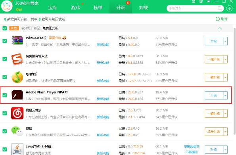Viewport: 236px width, 155px height.
Task: Click the Java 8 64位 icon
Action: point(17,149)
